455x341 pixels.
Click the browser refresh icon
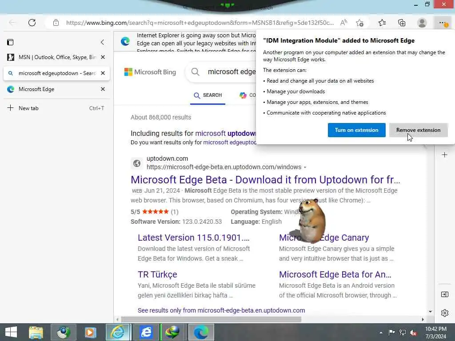pos(32,23)
